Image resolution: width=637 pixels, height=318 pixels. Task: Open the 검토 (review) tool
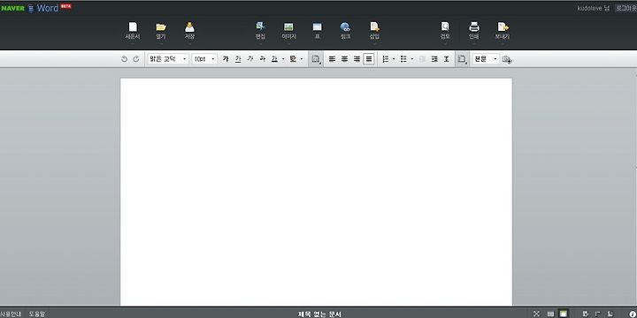click(445, 31)
